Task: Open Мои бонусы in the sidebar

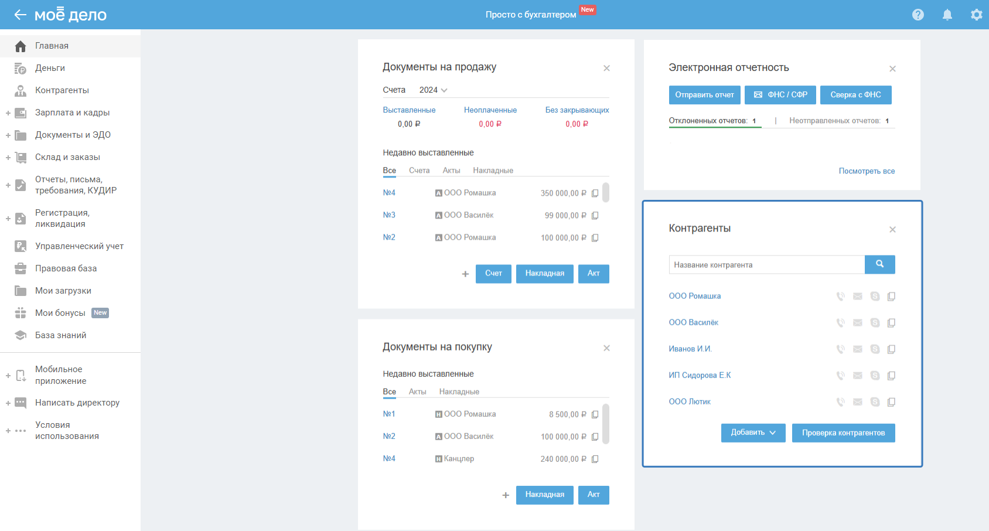Action: click(x=70, y=313)
